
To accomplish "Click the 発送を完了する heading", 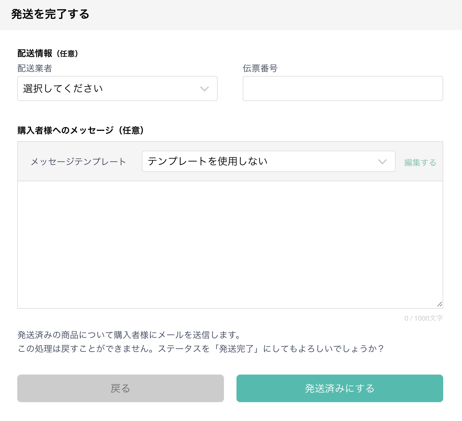I will point(50,14).
